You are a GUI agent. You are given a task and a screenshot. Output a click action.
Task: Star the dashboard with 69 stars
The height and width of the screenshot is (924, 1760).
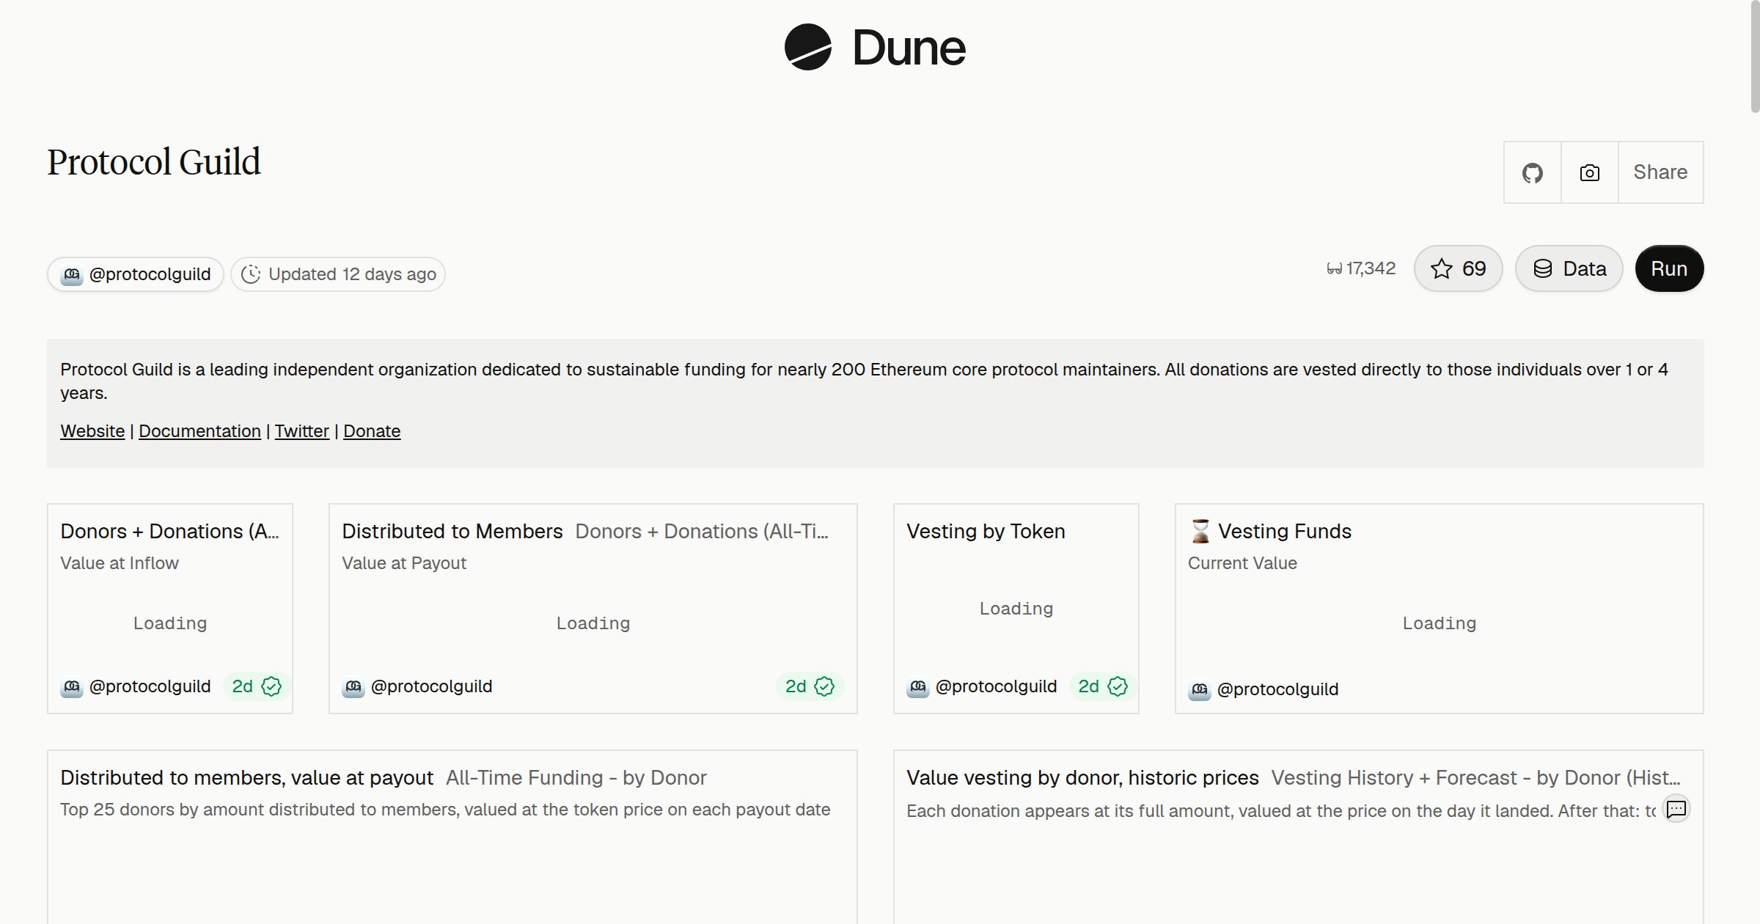click(1458, 268)
